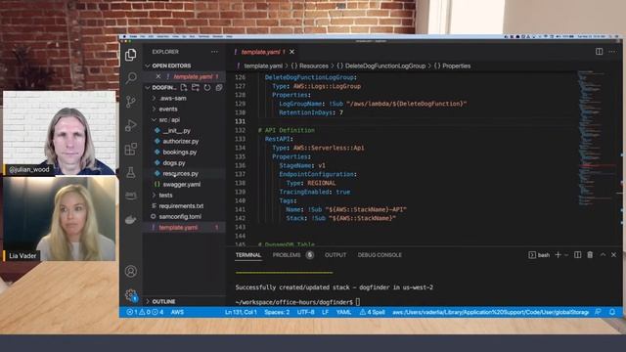Click errors and warnings status bar indicator
Viewport: 626px width, 352px height.
145,312
